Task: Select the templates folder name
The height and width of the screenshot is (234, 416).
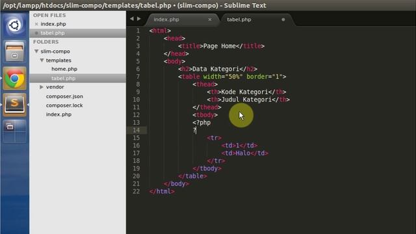Action: click(58, 60)
